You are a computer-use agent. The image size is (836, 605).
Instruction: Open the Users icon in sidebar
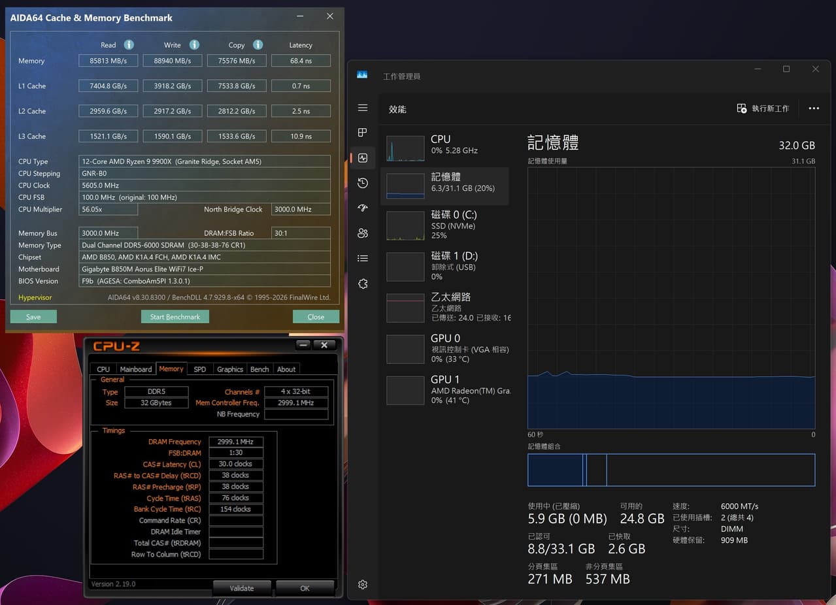(x=363, y=233)
